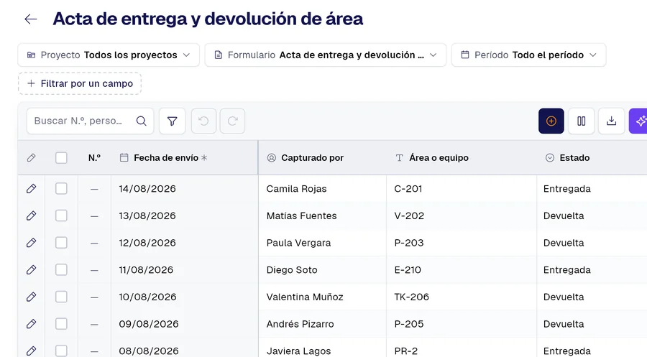Screen dimensions: 647x357
Task: Click Entregada status in Diego Soto row
Action: (567, 270)
